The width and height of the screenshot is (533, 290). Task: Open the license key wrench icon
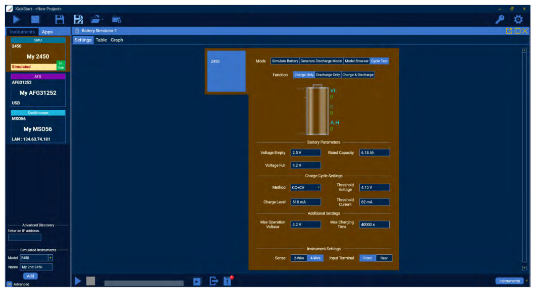[500, 20]
